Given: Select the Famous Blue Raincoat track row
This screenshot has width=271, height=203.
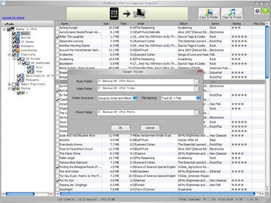Looking at the screenshot, I should coord(160,162).
